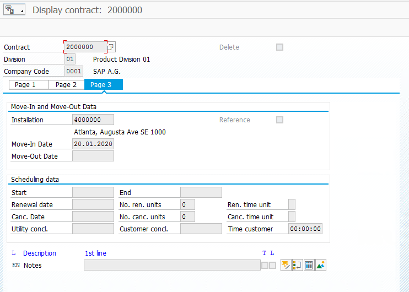Toggle the L checkbox on the Notes row
409x292 pixels.
[x=273, y=266]
